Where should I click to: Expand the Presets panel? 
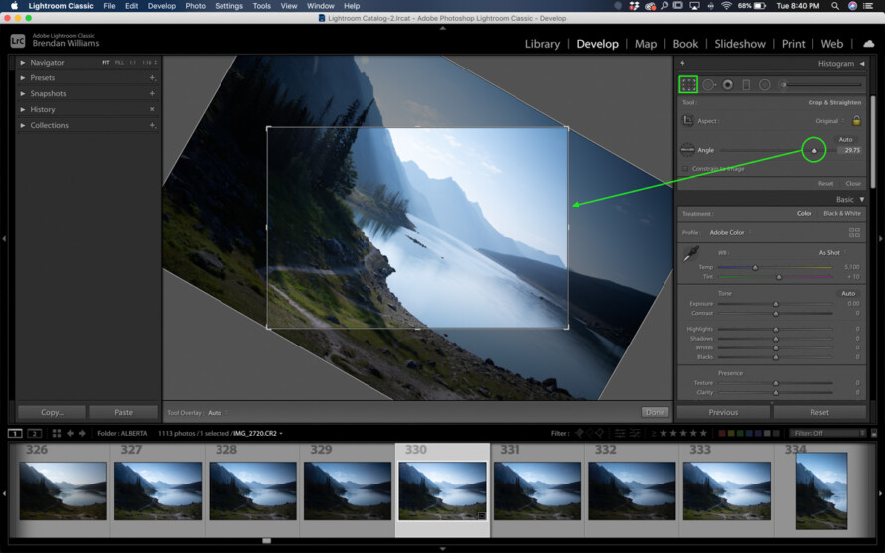tap(43, 77)
